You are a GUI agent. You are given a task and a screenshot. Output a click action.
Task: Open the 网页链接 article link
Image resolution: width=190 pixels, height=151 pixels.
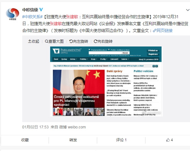pyautogui.click(x=163, y=30)
